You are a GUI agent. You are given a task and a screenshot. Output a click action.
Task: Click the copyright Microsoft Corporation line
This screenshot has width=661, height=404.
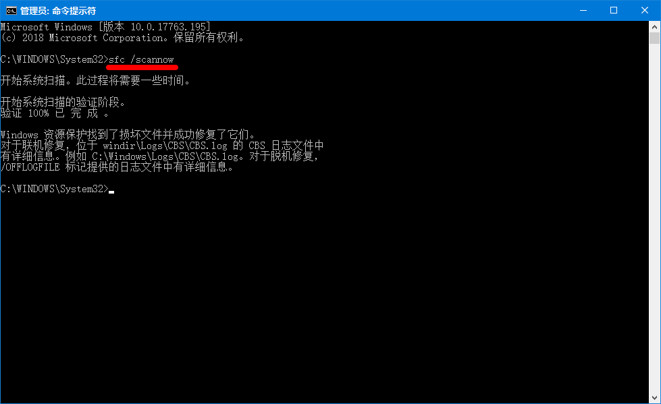(122, 38)
